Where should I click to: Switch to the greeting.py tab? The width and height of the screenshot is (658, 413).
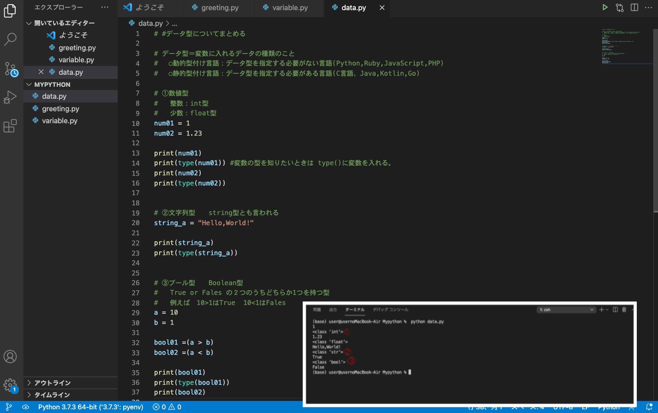pos(220,7)
